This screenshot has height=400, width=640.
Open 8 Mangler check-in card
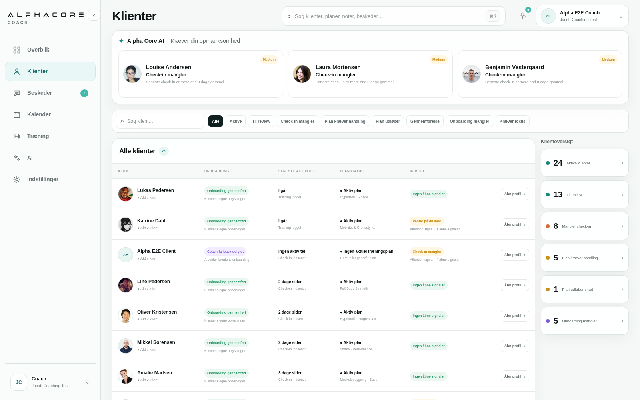(x=585, y=226)
